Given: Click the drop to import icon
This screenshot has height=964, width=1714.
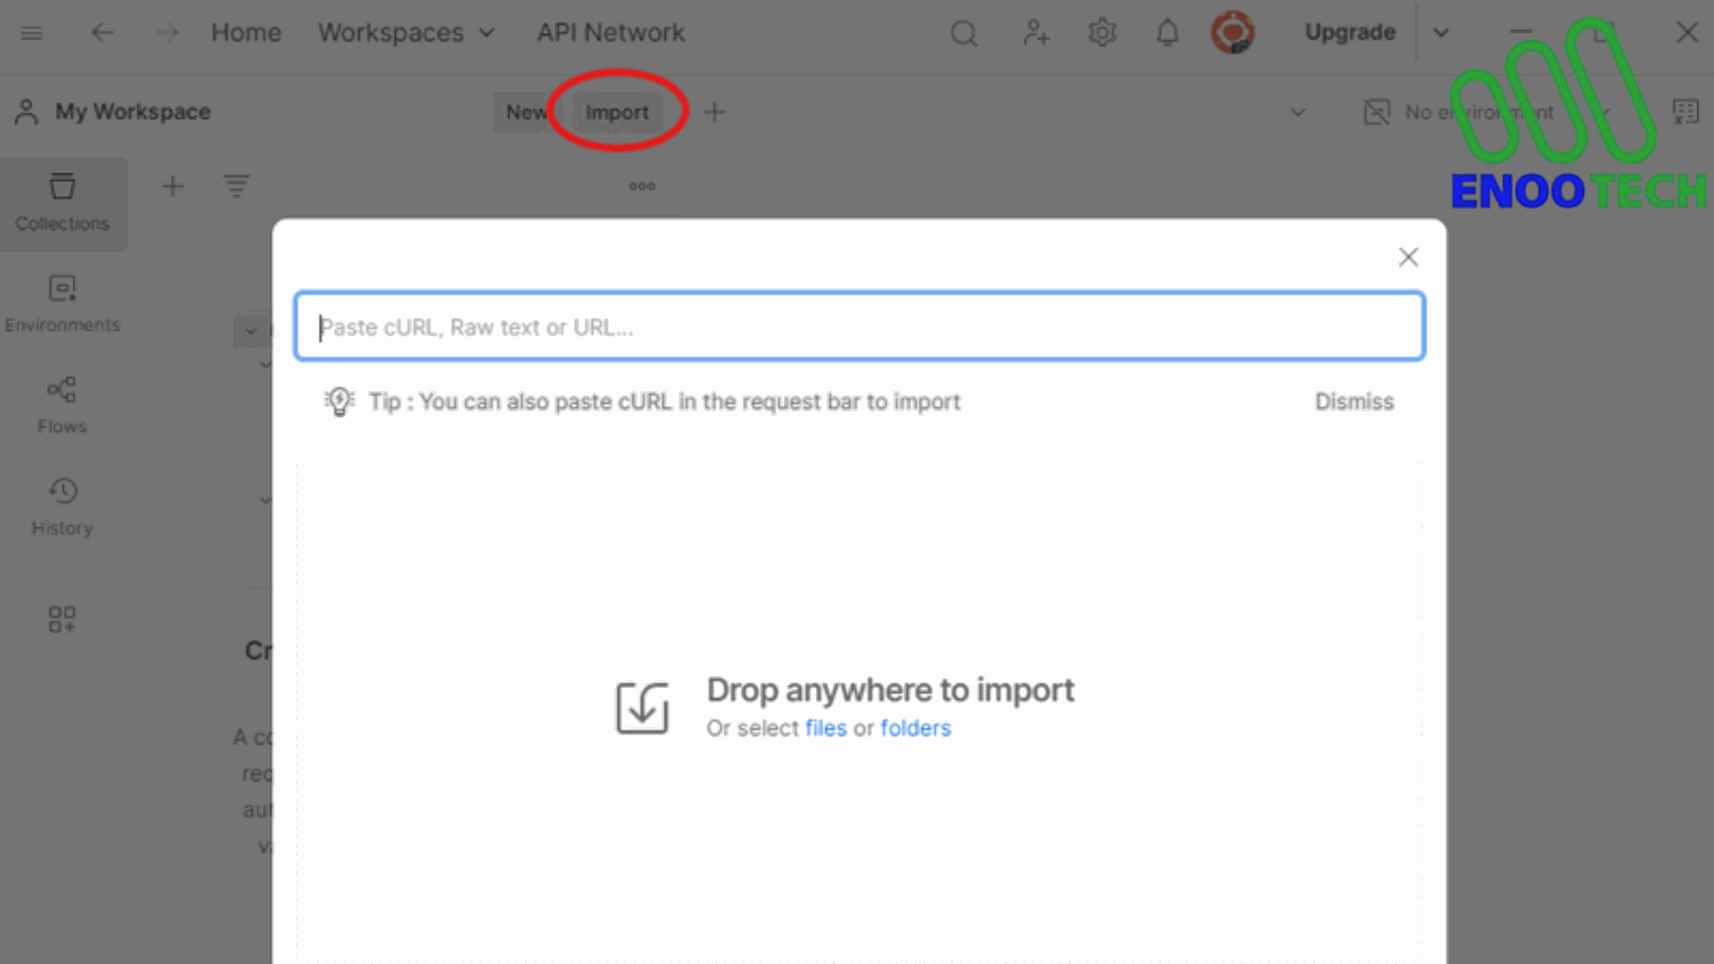Looking at the screenshot, I should coord(642,708).
